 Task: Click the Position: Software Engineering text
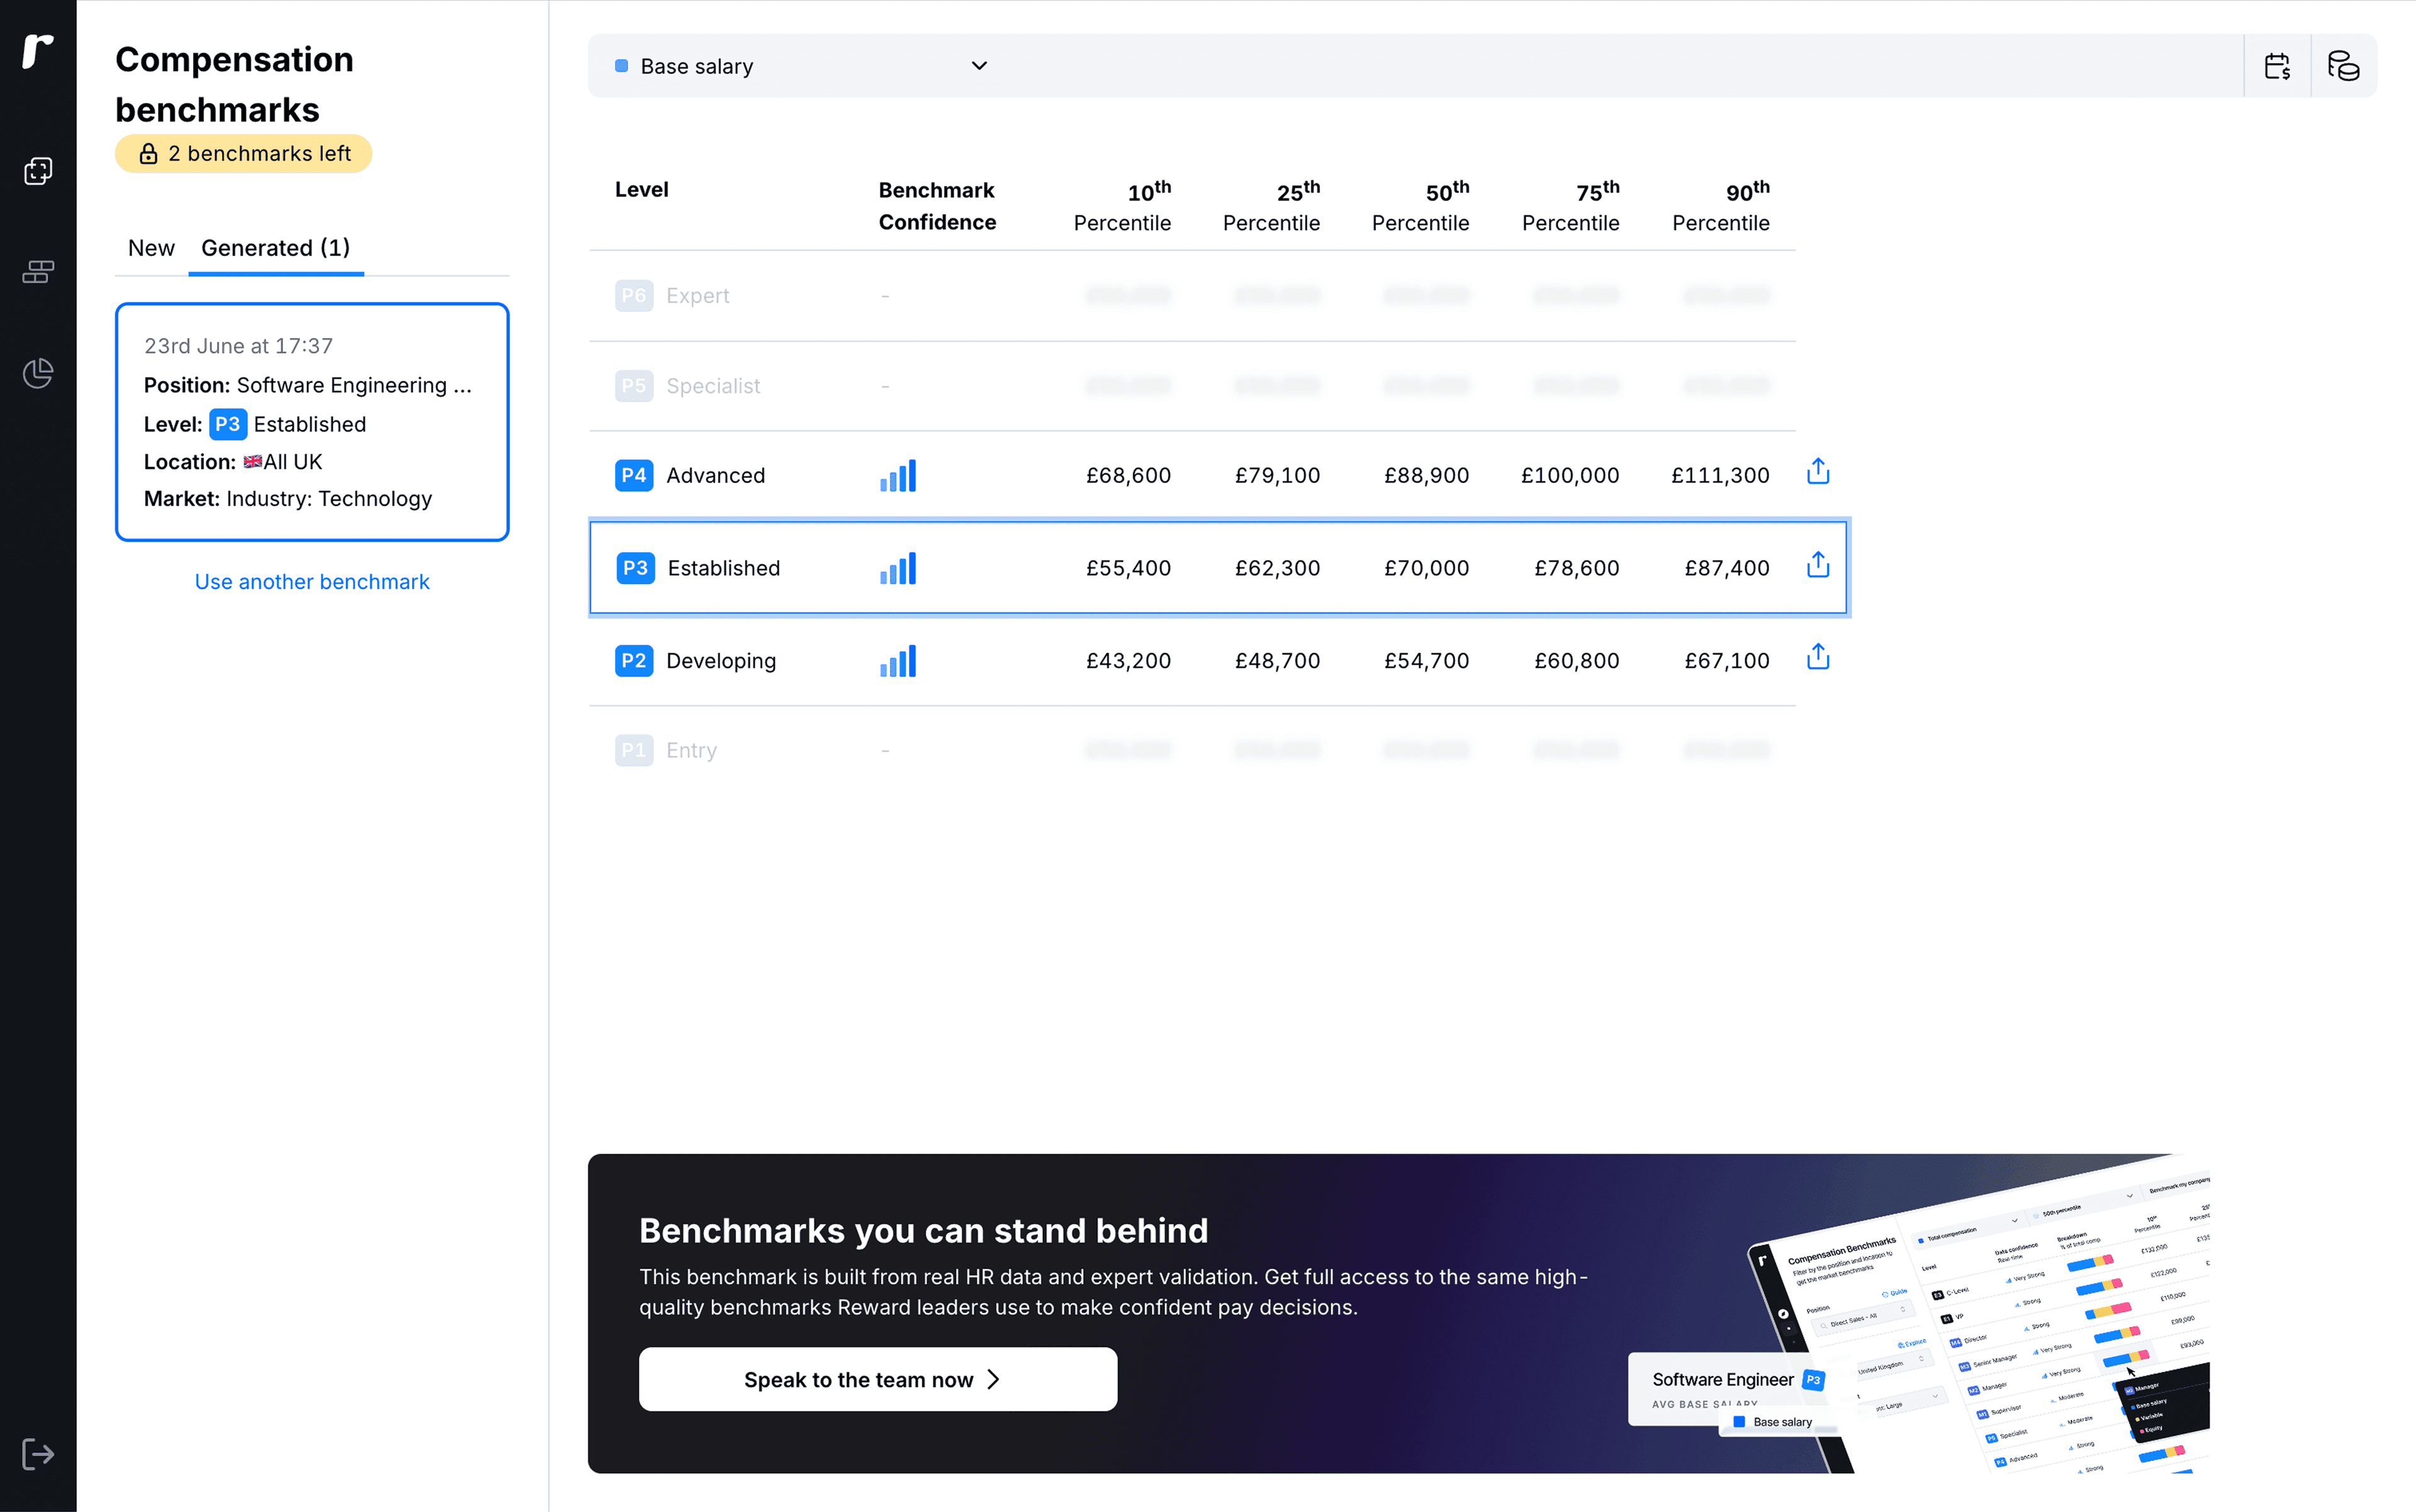308,385
